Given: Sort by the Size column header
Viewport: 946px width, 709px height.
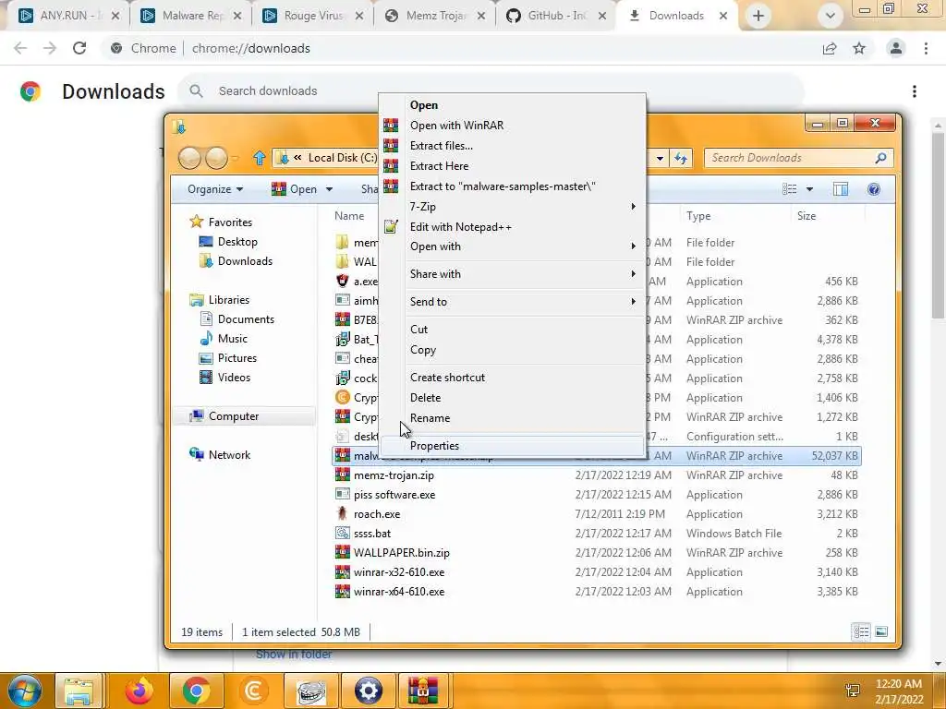Looking at the screenshot, I should (806, 216).
